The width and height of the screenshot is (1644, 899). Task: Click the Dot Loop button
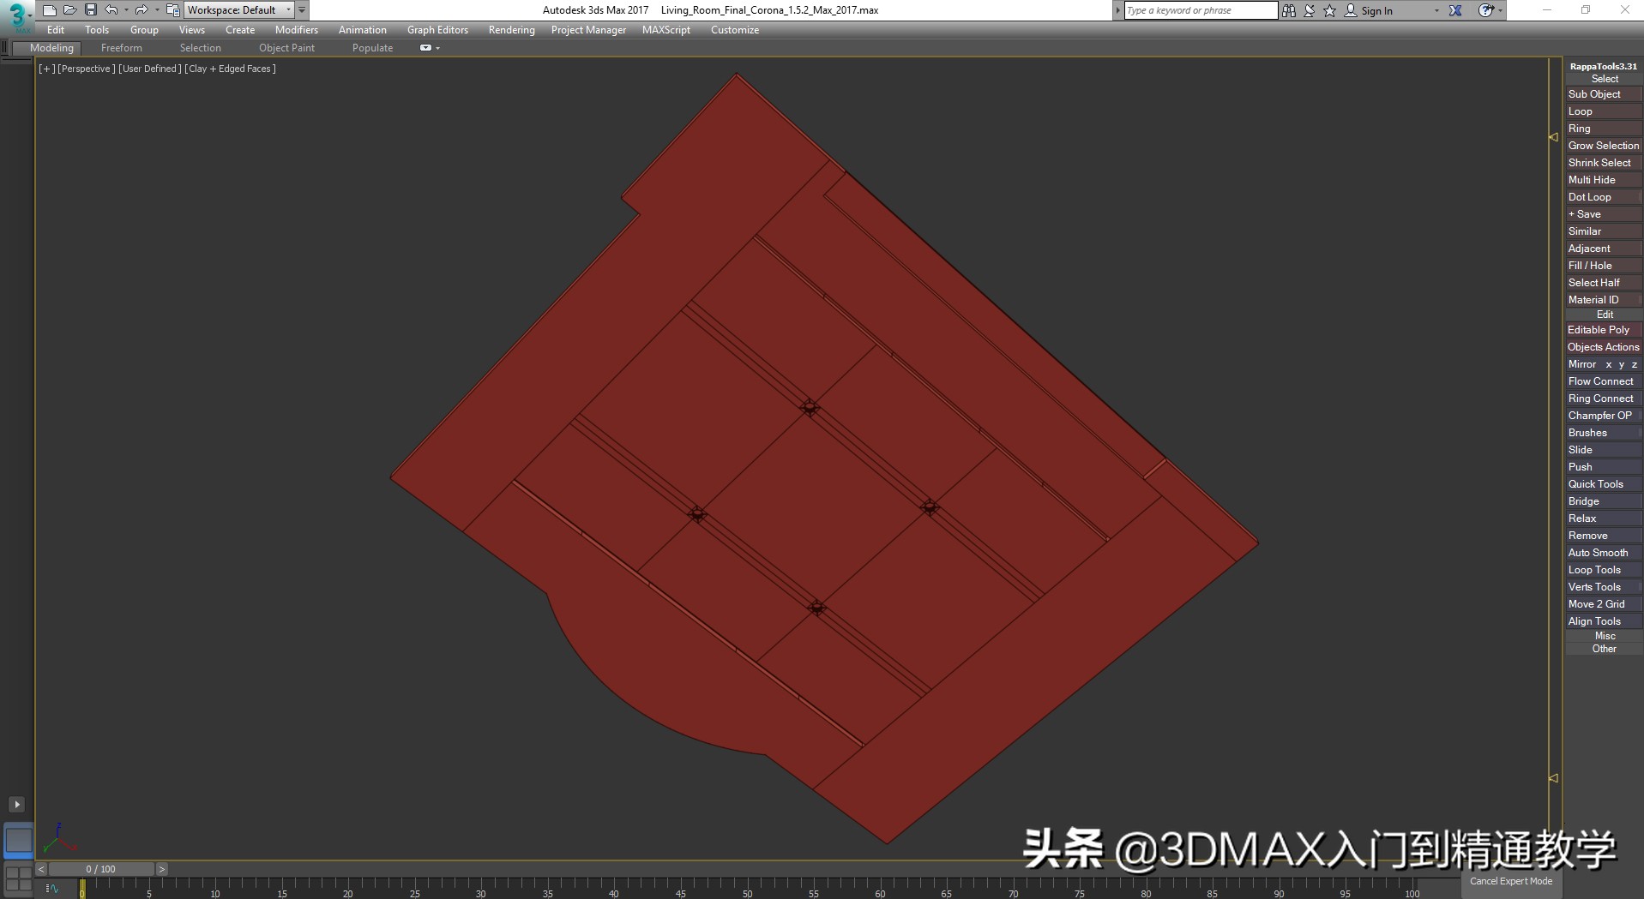[x=1604, y=197]
